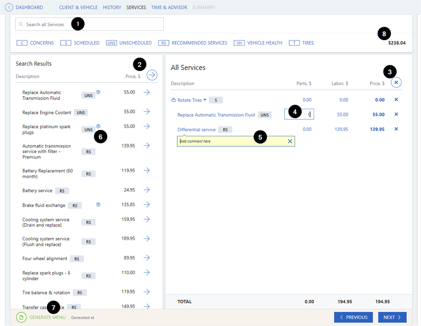421x326 pixels.
Task: Open the Differential service link
Action: click(x=196, y=129)
